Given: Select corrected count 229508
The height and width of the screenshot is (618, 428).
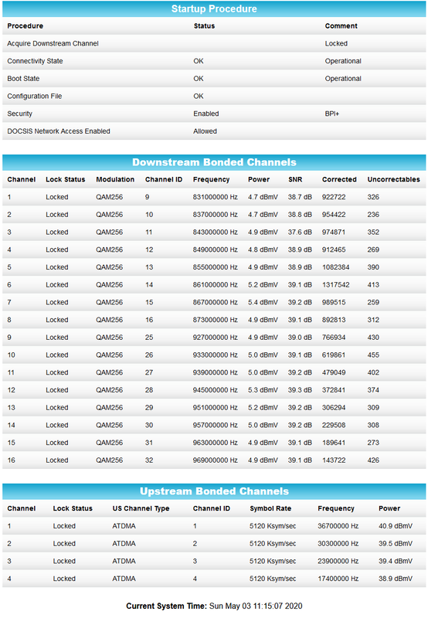Looking at the screenshot, I should 334,426.
